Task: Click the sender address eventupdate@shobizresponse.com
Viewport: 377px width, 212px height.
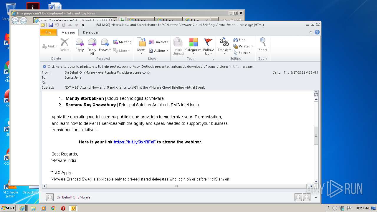Action: tap(123, 72)
